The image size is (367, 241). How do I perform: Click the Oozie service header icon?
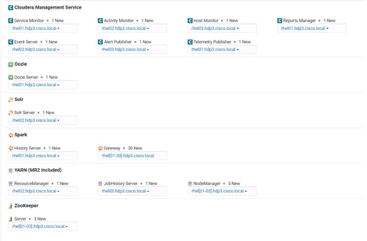(x=10, y=64)
